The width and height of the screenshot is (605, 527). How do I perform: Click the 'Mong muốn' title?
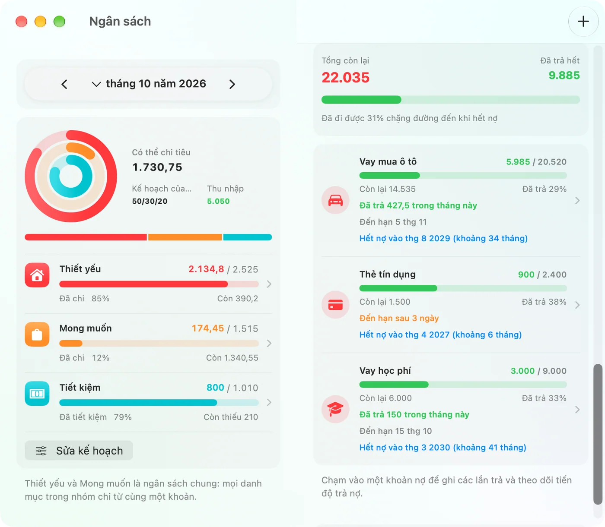86,328
